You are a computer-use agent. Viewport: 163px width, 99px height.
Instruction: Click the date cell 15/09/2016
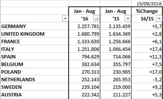pos(147,4)
